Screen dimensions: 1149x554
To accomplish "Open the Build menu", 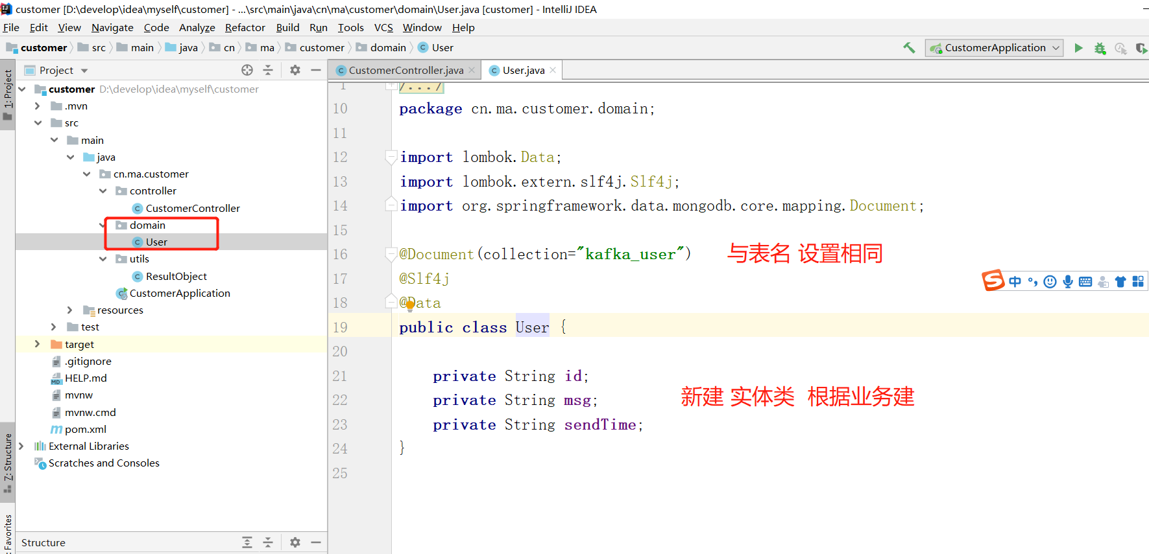I will click(287, 27).
